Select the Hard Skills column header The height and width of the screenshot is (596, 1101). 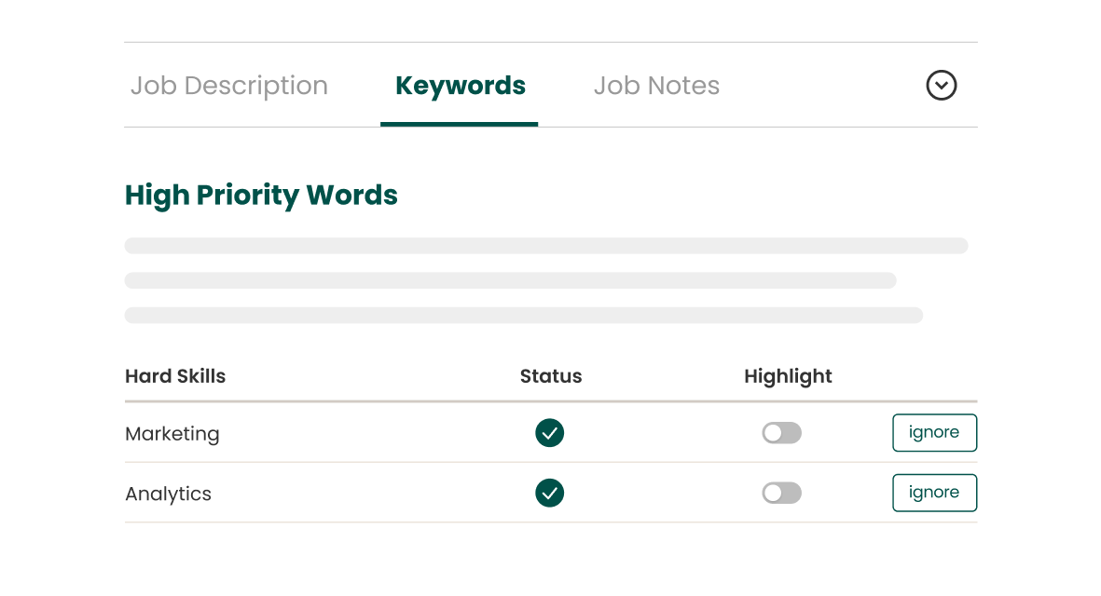click(x=175, y=376)
